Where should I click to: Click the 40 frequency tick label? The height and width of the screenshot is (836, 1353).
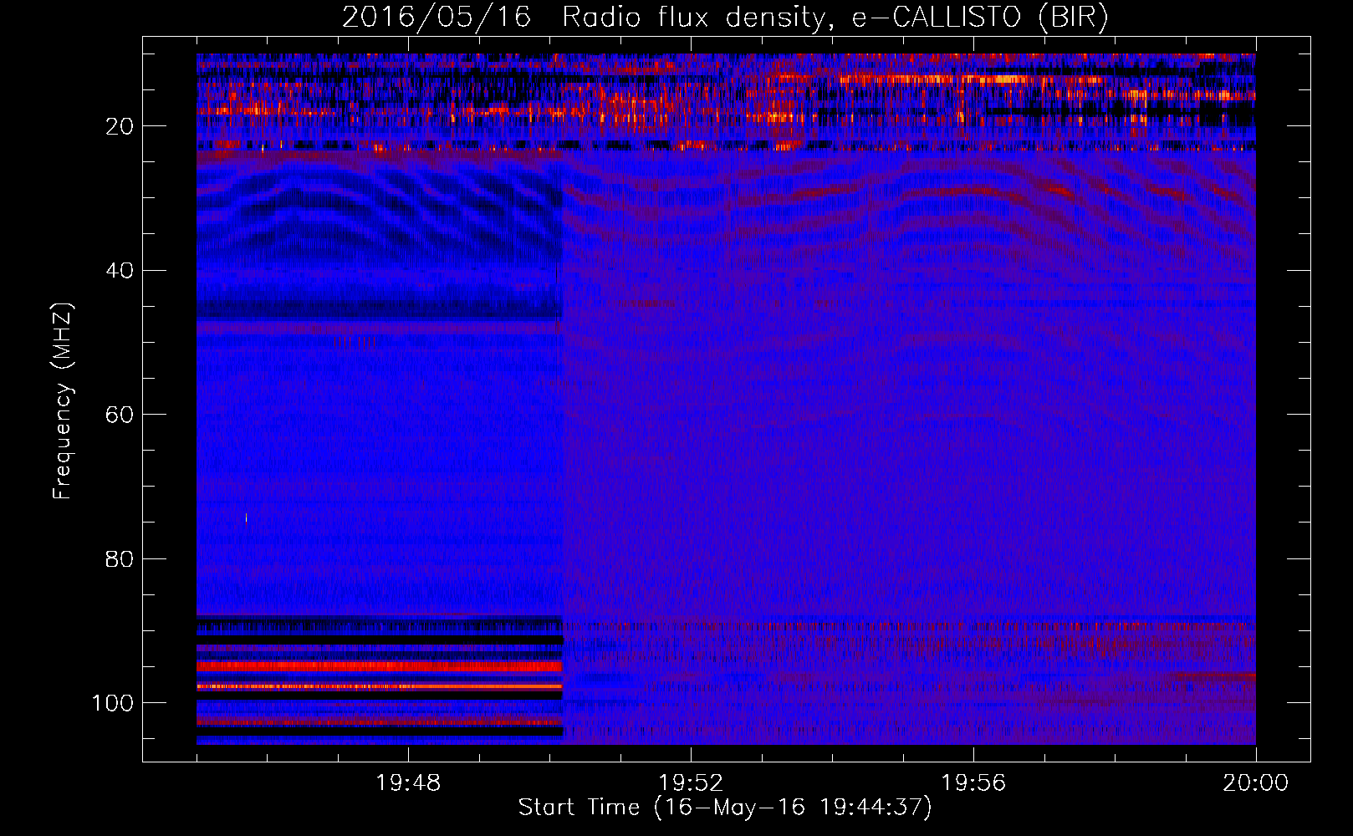pyautogui.click(x=120, y=271)
